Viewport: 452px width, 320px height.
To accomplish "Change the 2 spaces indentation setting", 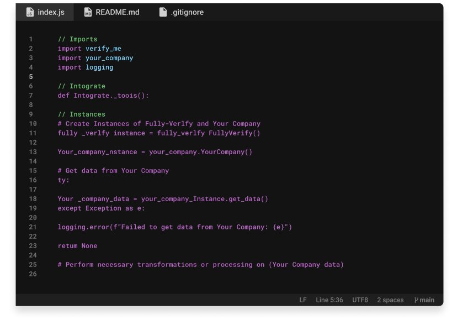I will pyautogui.click(x=390, y=300).
